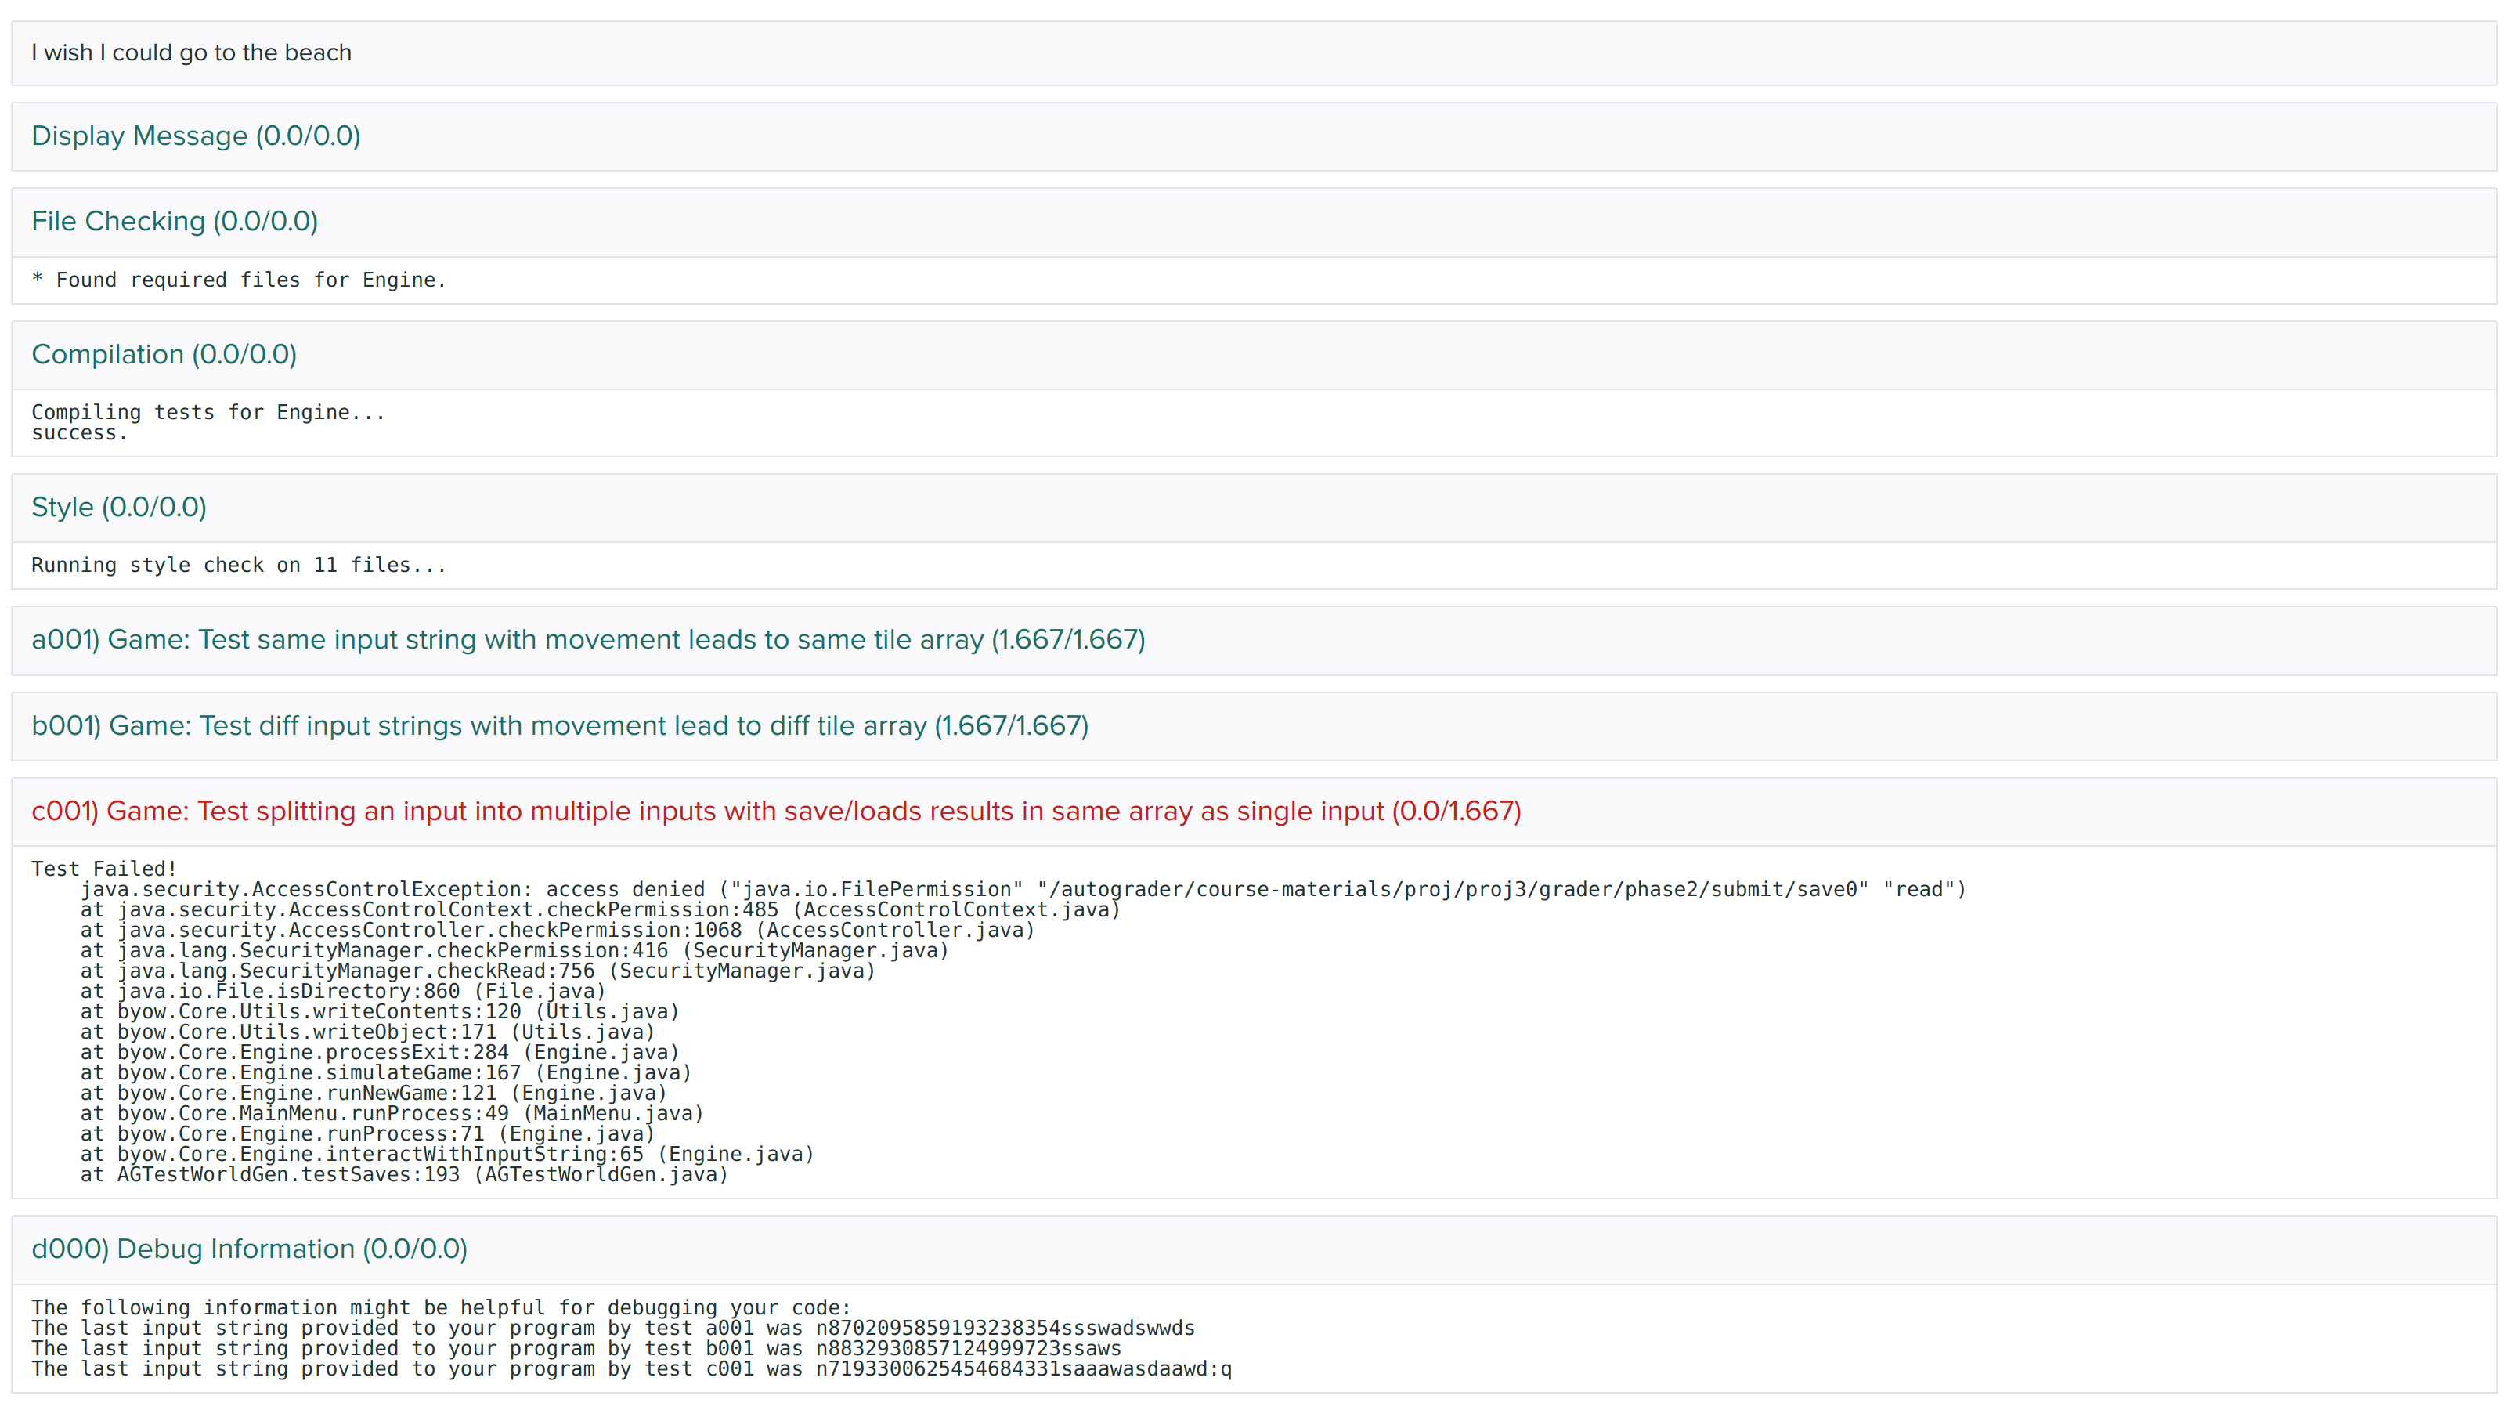Click the AccessControlException access denied line

[x=1023, y=890]
